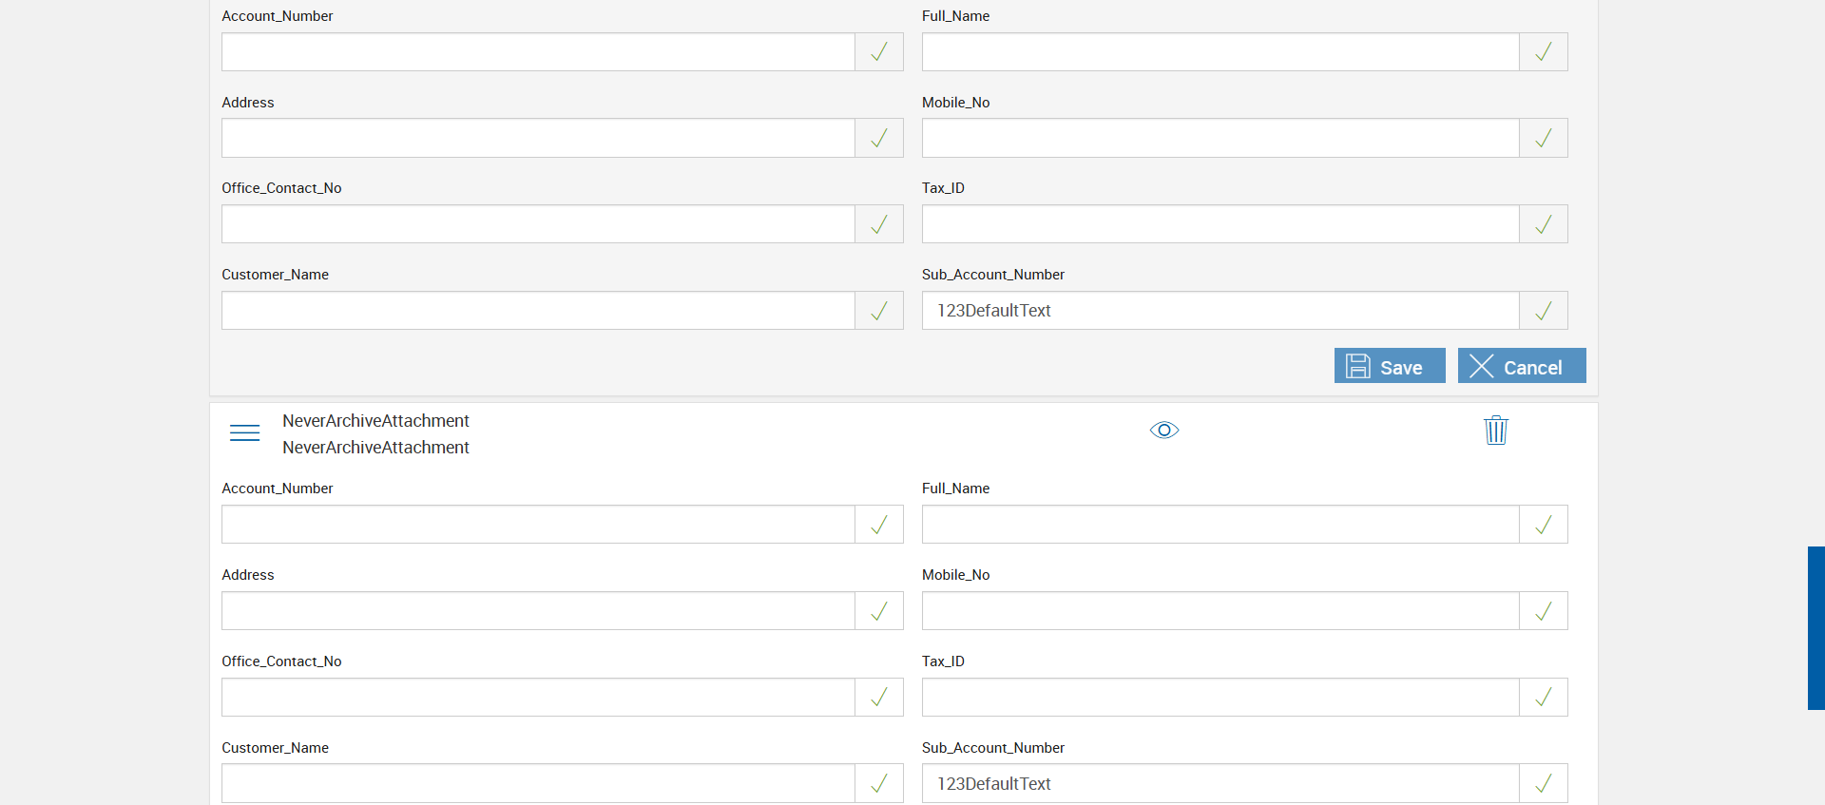Screen dimensions: 1825x805
Task: Click the Save button
Action: click(x=1389, y=366)
